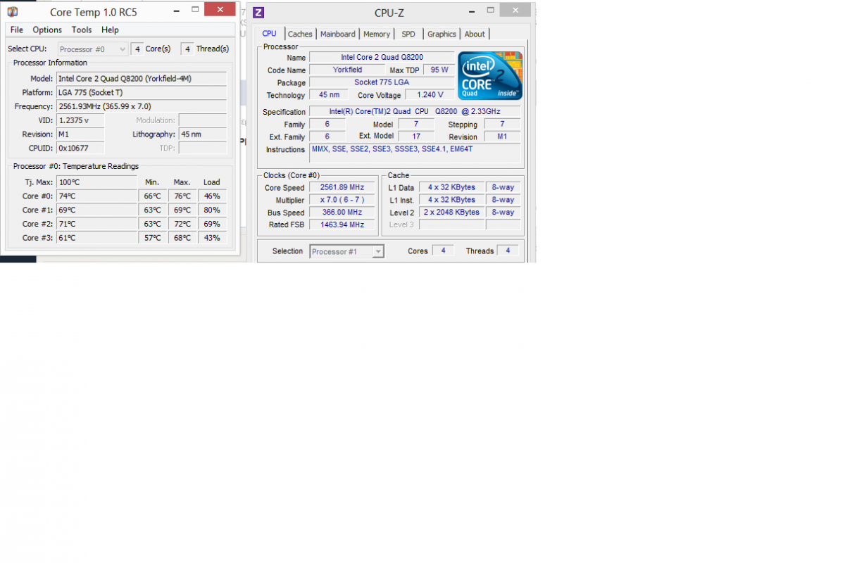Click the L1 Inst. cache size value
This screenshot has height=563, width=845.
click(451, 200)
